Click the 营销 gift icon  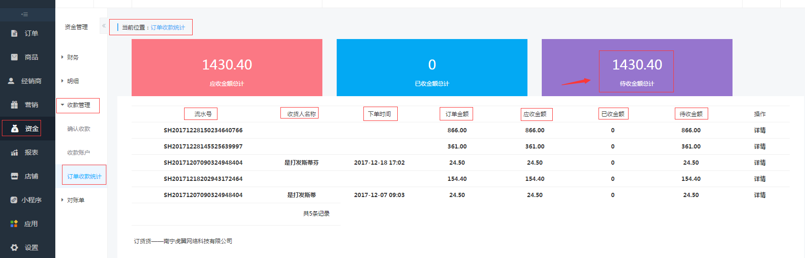(x=14, y=105)
